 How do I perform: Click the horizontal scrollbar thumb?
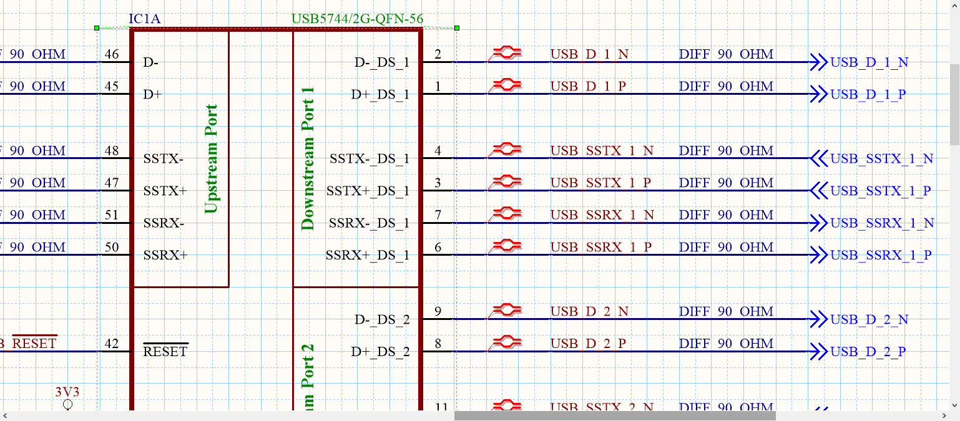point(615,415)
